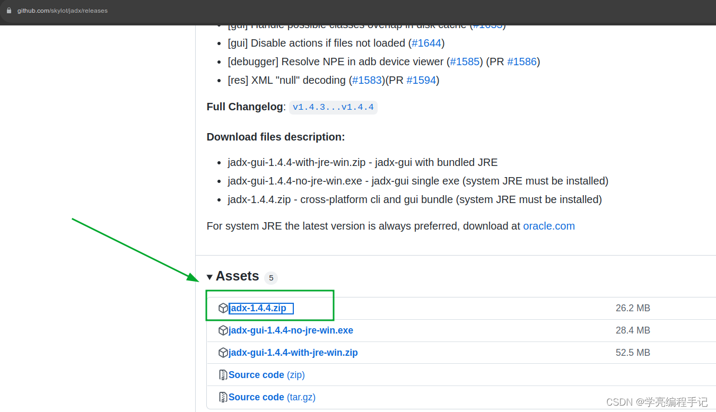Image resolution: width=716 pixels, height=412 pixels.
Task: Open pull request #1594
Action: 421,80
